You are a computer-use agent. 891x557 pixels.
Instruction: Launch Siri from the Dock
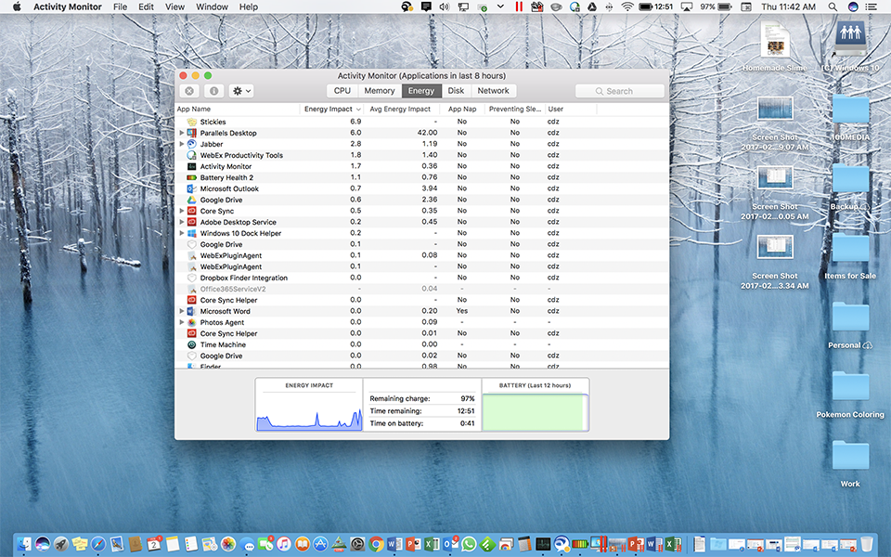coord(43,544)
